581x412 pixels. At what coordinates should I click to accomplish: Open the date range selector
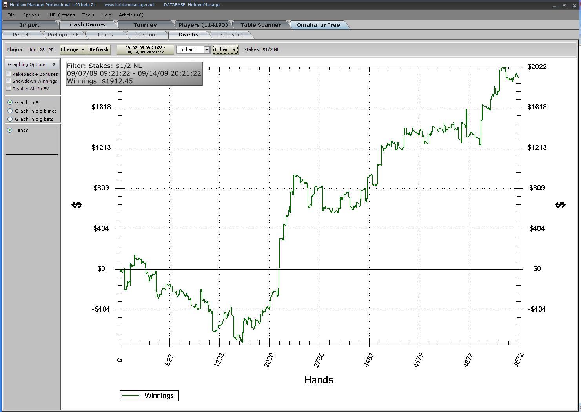[x=145, y=50]
